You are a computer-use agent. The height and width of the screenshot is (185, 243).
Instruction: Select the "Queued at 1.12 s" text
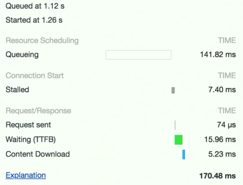[x=35, y=6]
